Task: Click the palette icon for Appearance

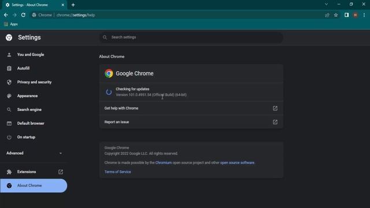Action: [x=9, y=96]
